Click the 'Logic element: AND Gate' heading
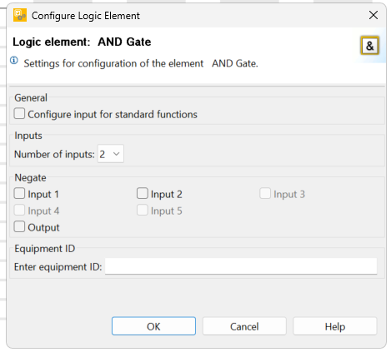This screenshot has height=357, width=391. tap(82, 42)
